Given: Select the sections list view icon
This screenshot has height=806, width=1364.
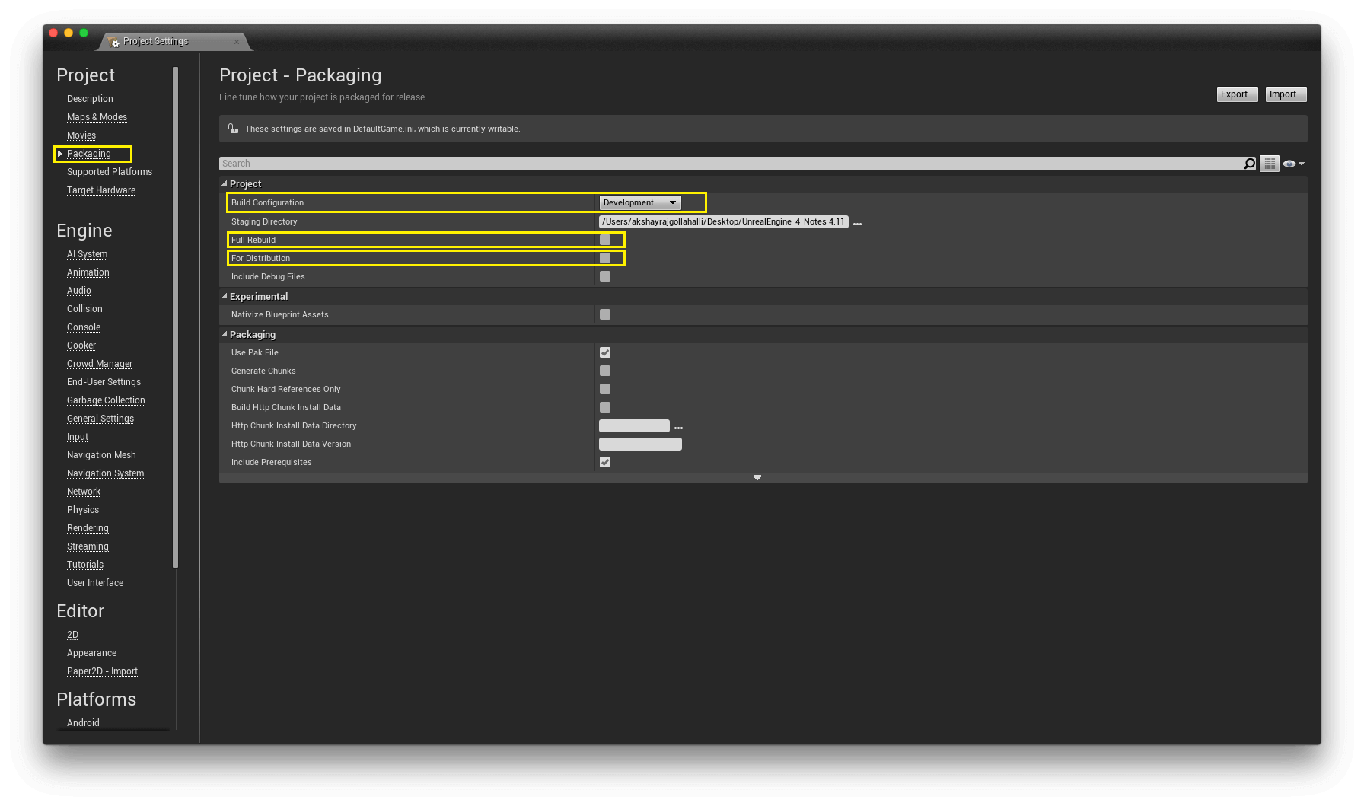Looking at the screenshot, I should [x=1269, y=163].
